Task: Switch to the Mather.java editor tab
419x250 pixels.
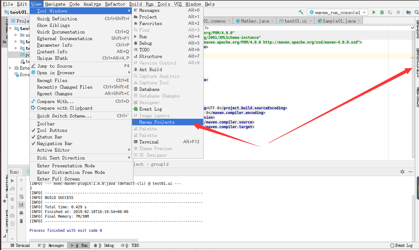Action: (x=254, y=21)
